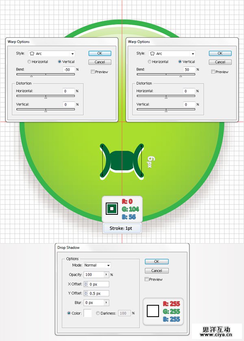
Task: Click Cancel in Drop Shadow dialog
Action: click(x=157, y=270)
